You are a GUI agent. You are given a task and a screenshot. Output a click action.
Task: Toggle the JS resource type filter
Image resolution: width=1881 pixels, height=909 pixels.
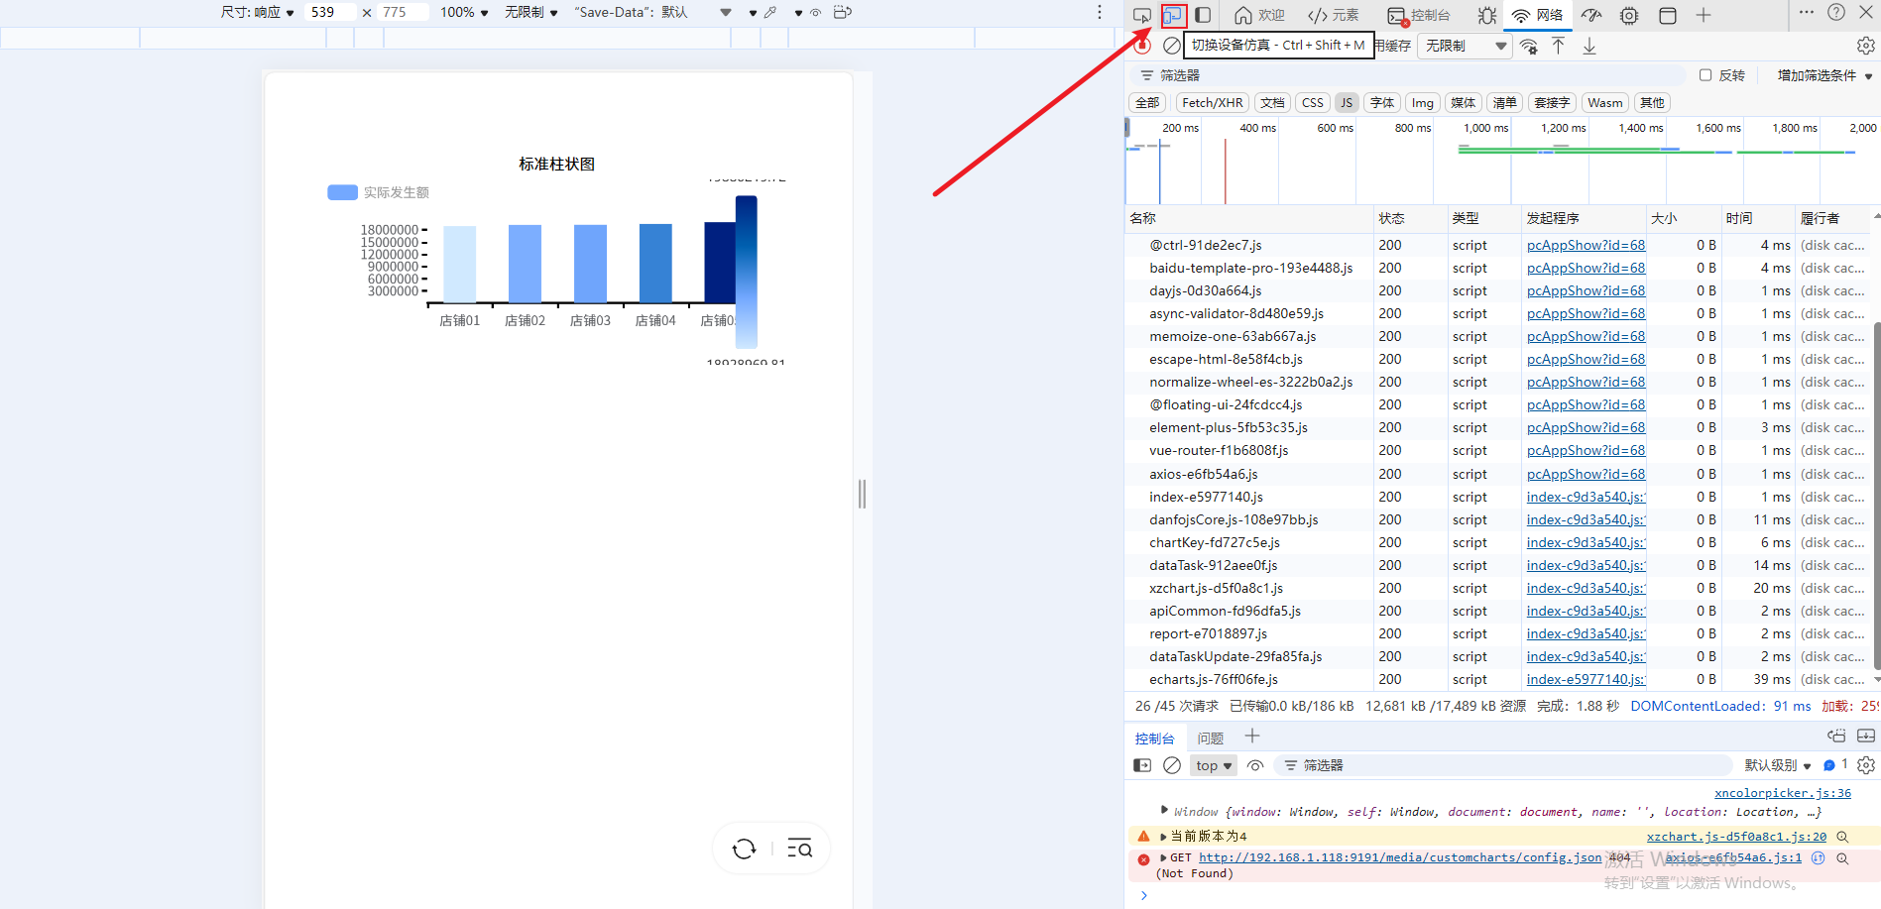tap(1346, 103)
